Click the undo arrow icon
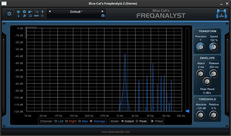This screenshot has height=136, width=231. (30, 12)
